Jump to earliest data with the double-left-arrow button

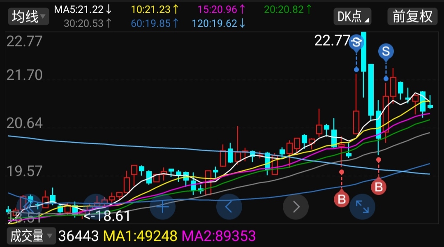click(x=30, y=207)
